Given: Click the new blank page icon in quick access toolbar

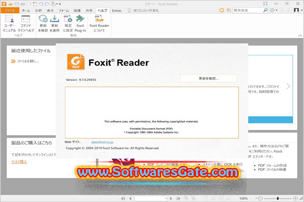Looking at the screenshot, I should pyautogui.click(x=35, y=4).
